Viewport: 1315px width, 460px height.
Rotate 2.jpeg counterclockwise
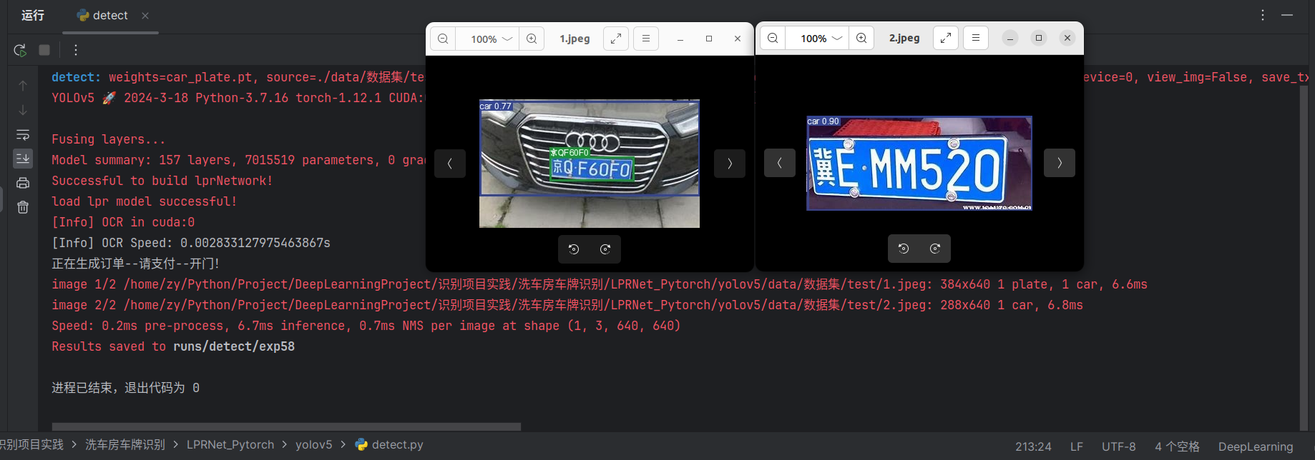pyautogui.click(x=904, y=249)
